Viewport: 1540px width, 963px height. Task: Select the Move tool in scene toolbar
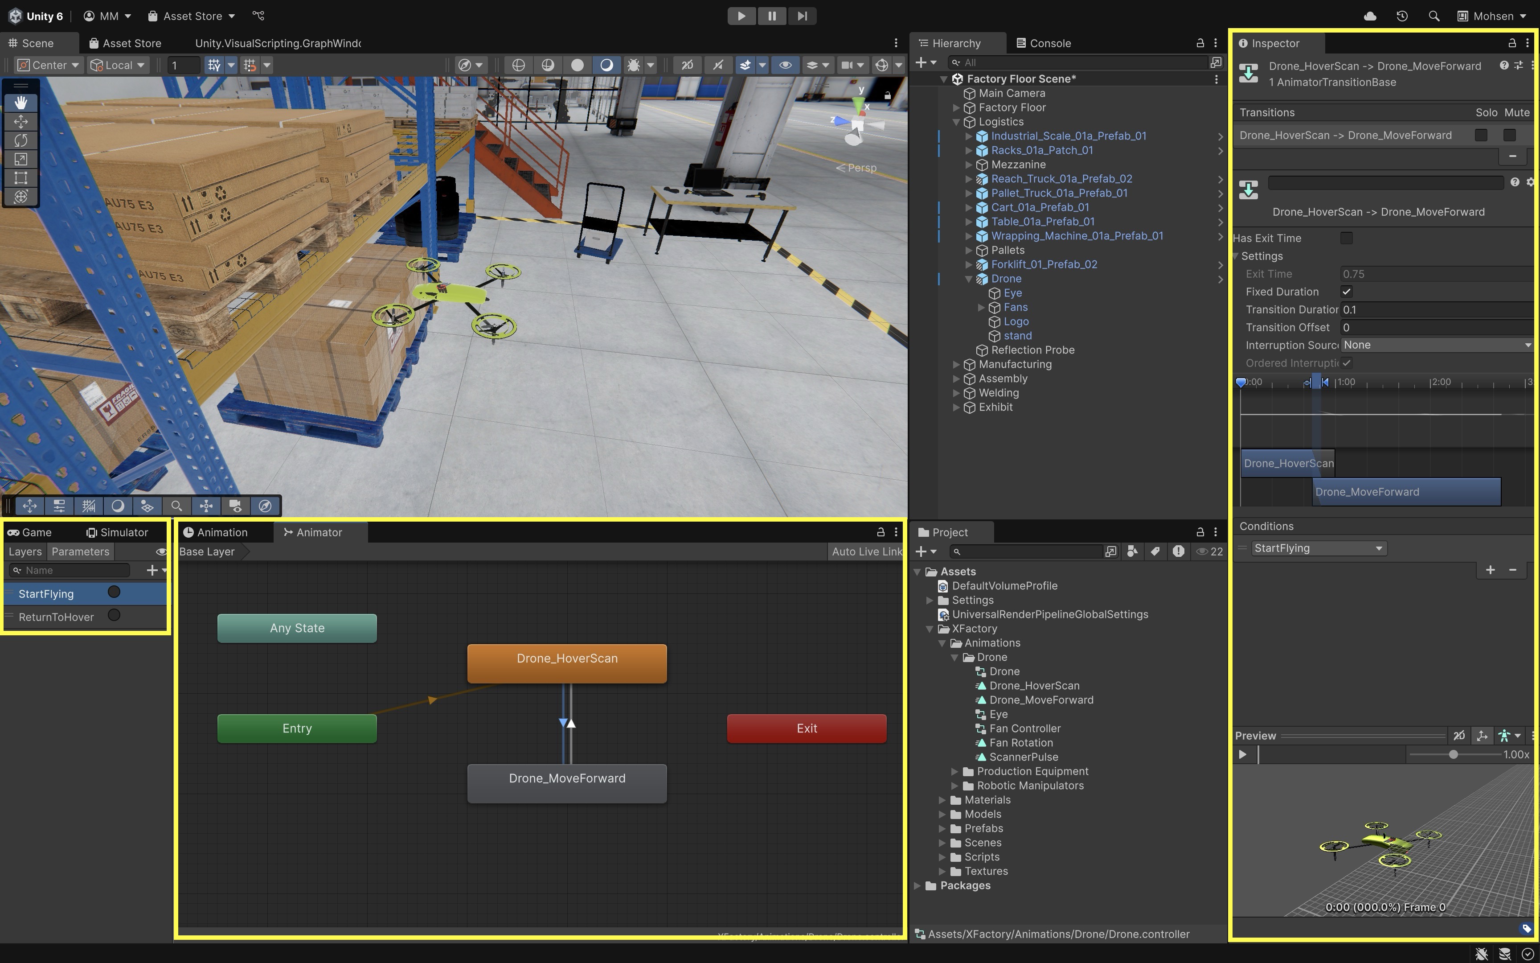(x=20, y=121)
